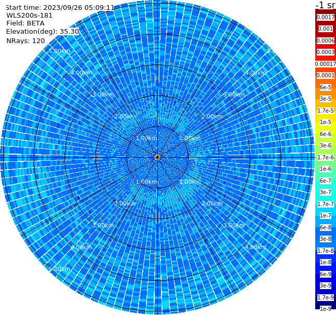Viewport: 336px width, 315px height.
Task: Click the 3e-6 colorbar label
Action: pos(326,145)
